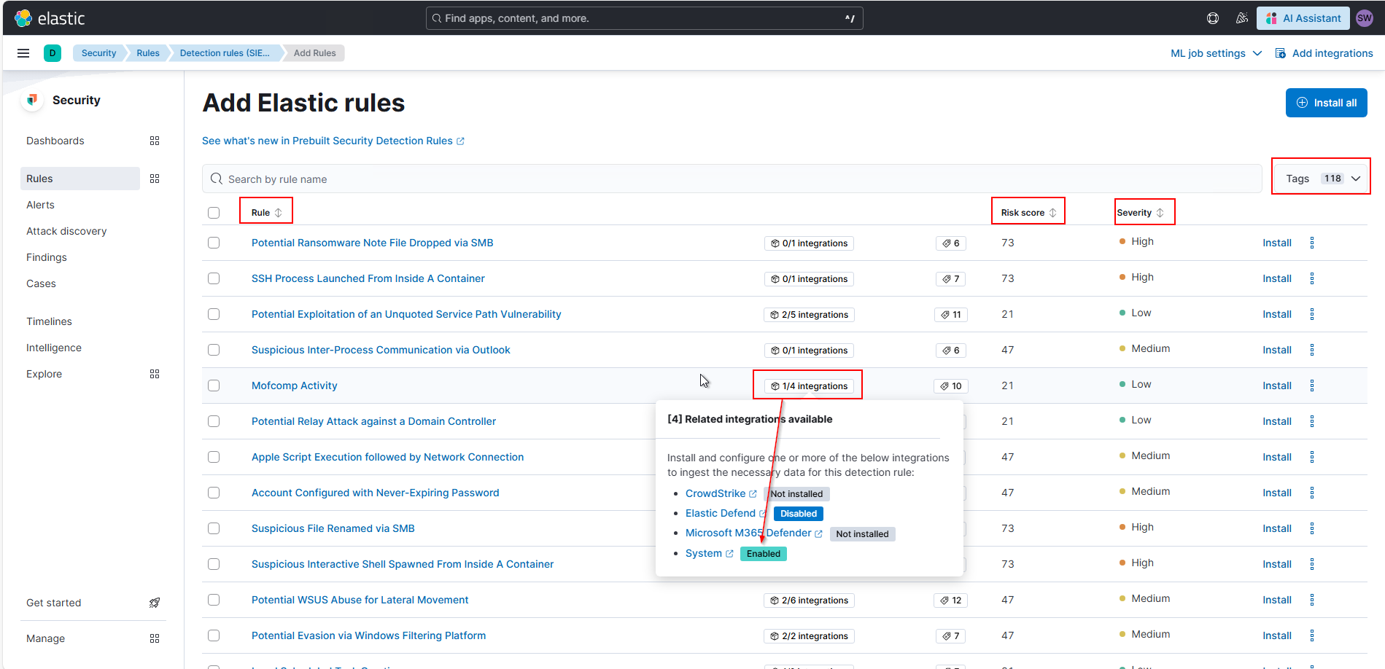The image size is (1385, 669).
Task: Show tags badge 11 for Unquoted Service Path rule
Action: click(x=951, y=315)
